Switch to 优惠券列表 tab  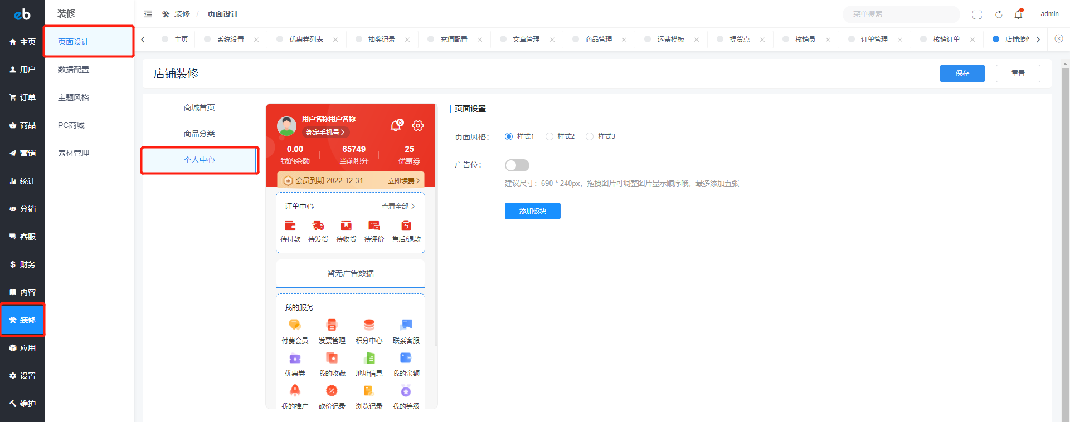tap(306, 40)
